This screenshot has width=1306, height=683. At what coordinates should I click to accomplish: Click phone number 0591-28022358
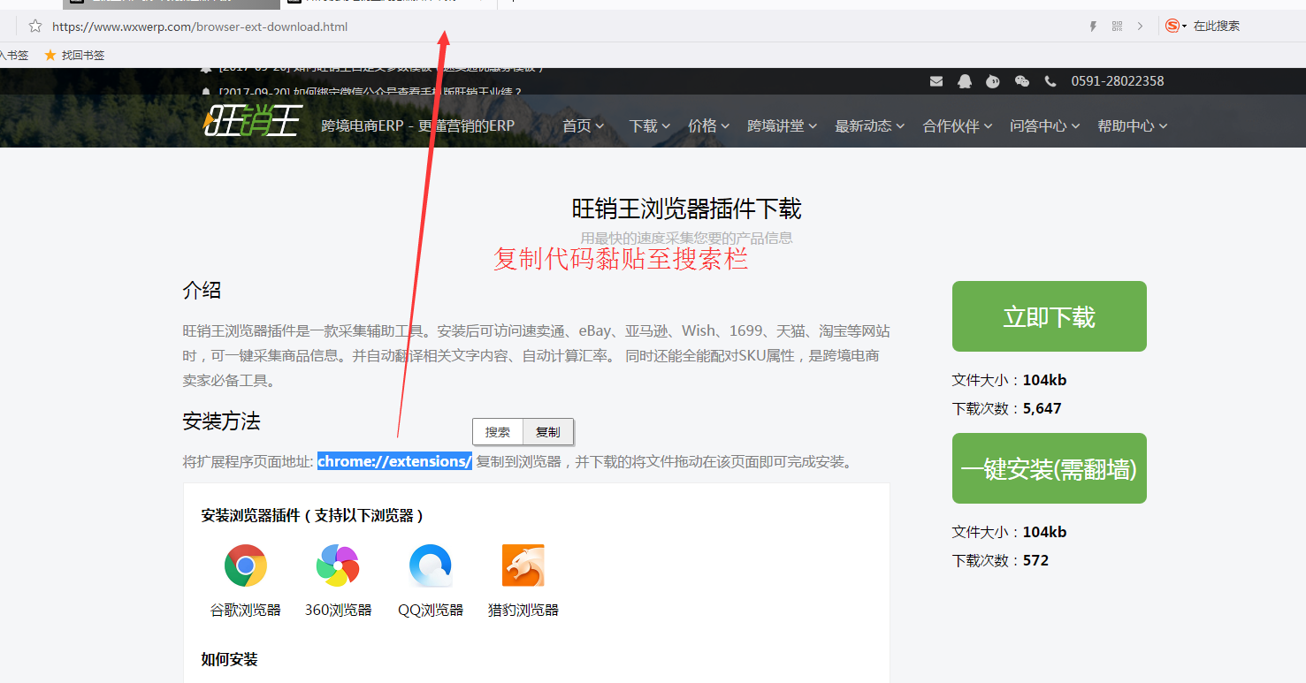pyautogui.click(x=1118, y=81)
